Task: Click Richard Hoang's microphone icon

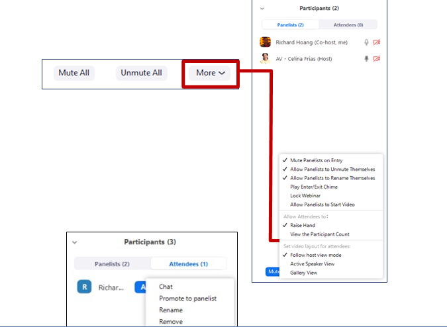Action: 366,42
